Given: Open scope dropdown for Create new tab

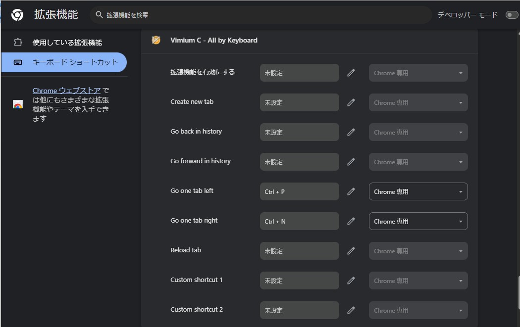Looking at the screenshot, I should click(418, 103).
